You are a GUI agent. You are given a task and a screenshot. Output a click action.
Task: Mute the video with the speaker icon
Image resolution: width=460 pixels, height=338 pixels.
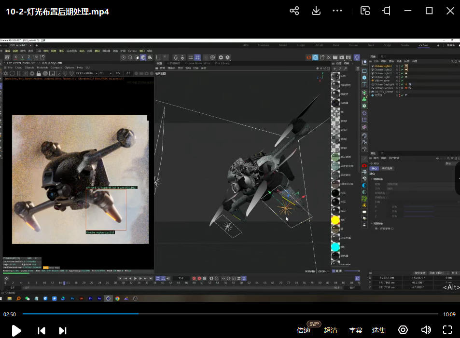click(x=426, y=330)
